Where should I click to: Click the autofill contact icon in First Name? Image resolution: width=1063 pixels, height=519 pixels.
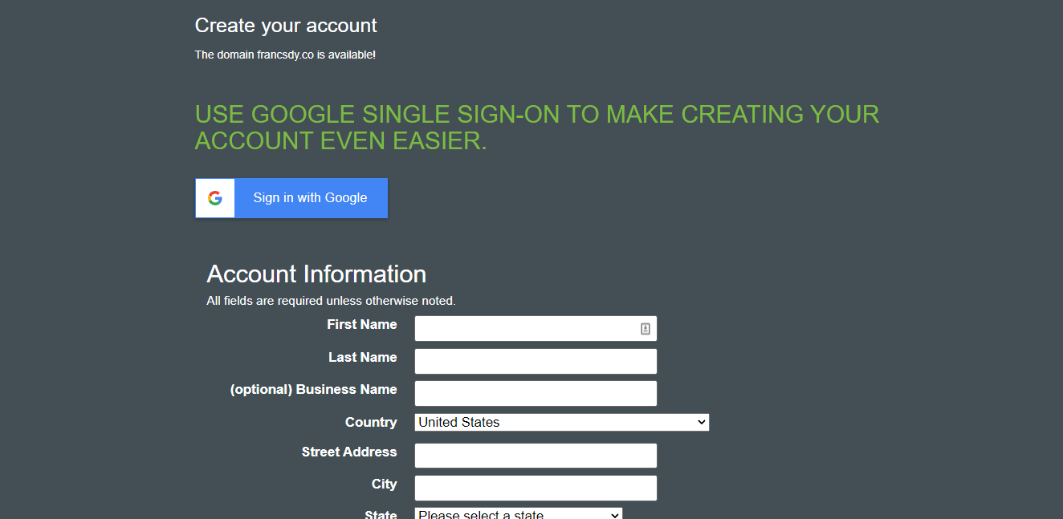tap(646, 329)
